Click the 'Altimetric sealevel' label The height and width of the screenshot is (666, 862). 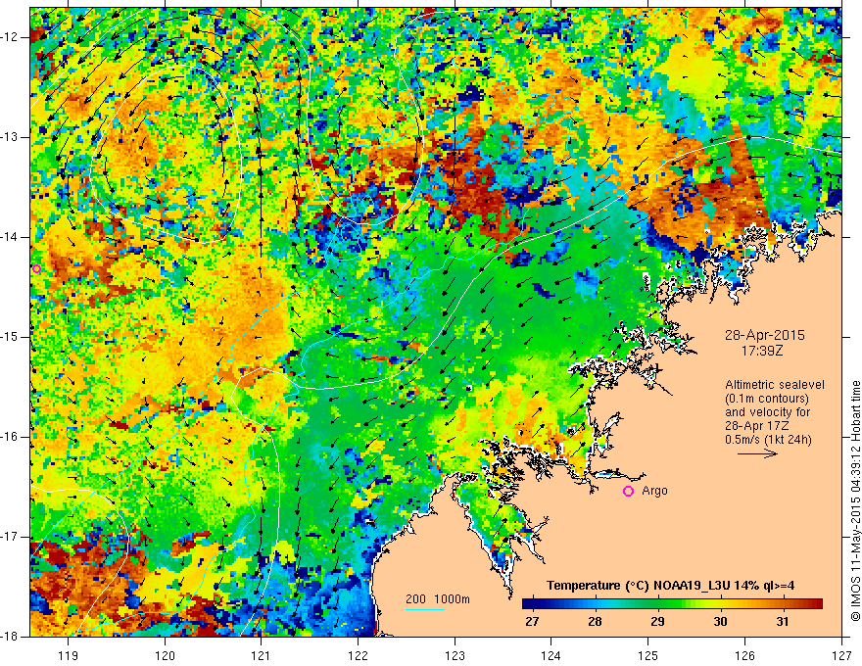(775, 385)
